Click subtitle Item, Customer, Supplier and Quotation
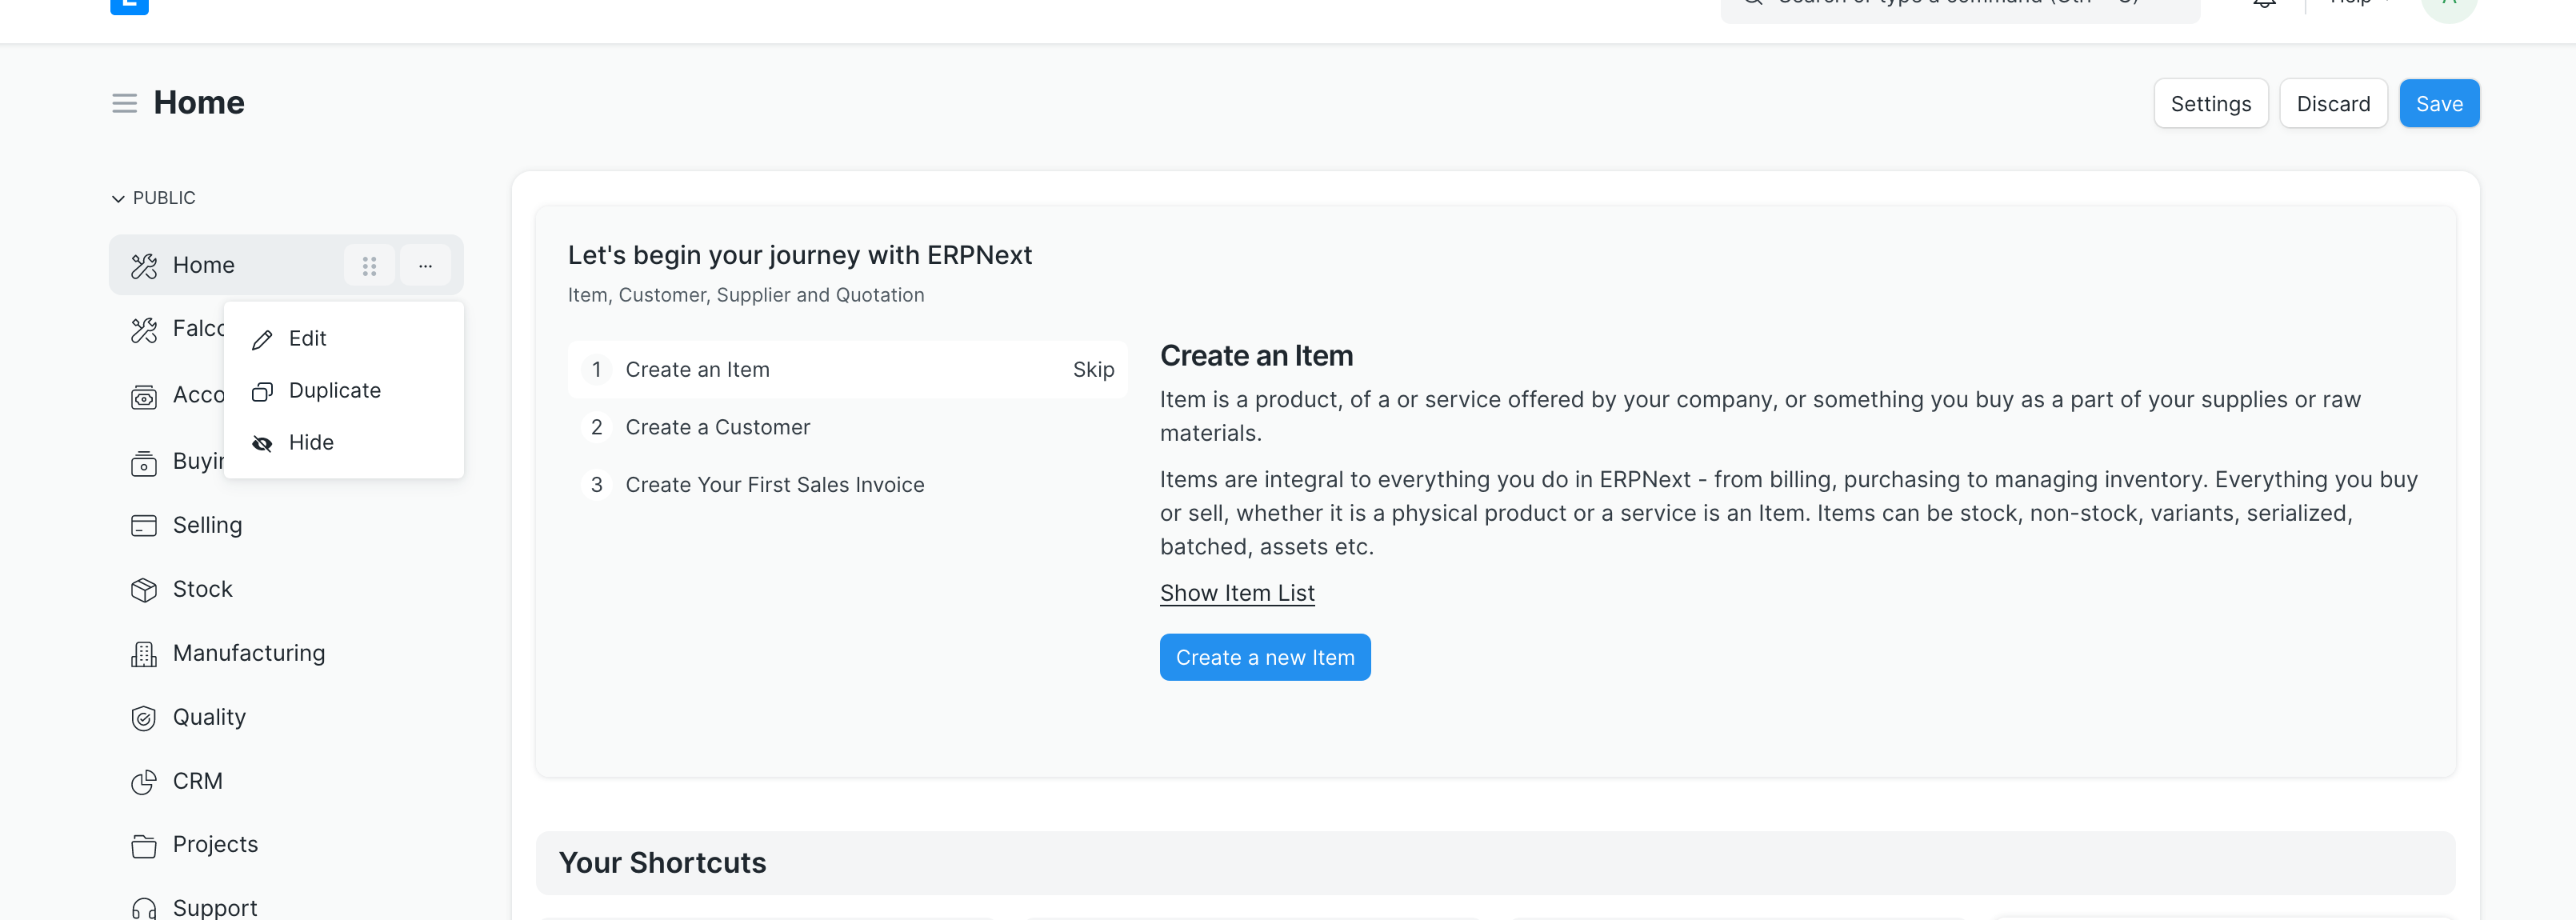 [746, 295]
